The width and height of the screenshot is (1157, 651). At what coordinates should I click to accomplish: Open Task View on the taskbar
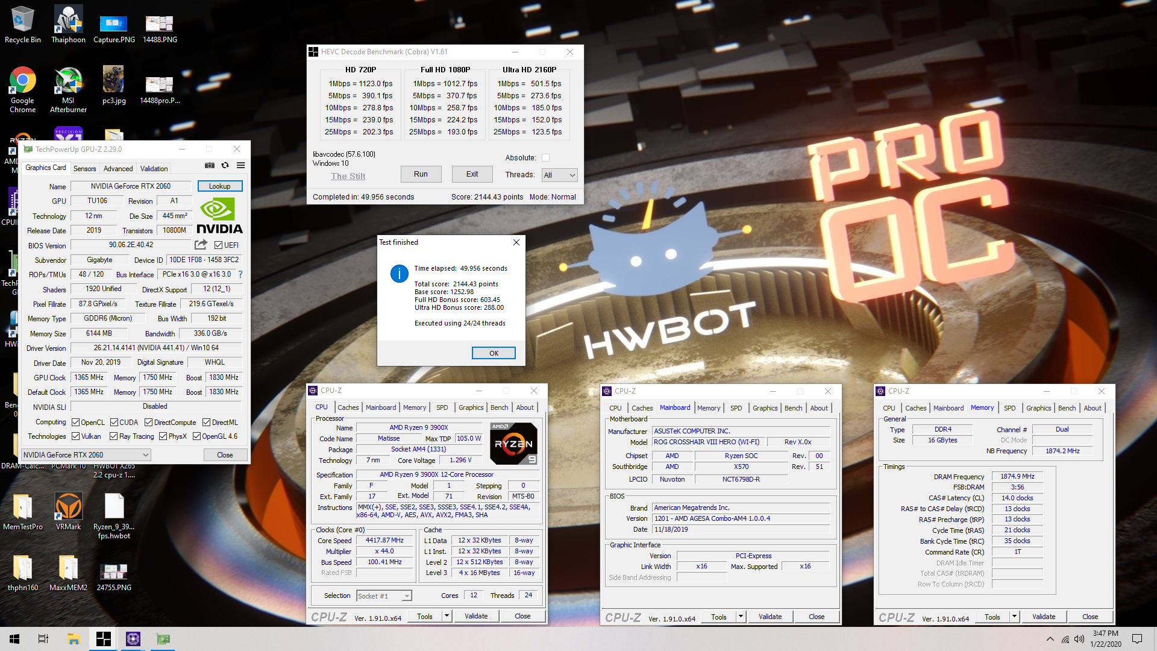43,639
